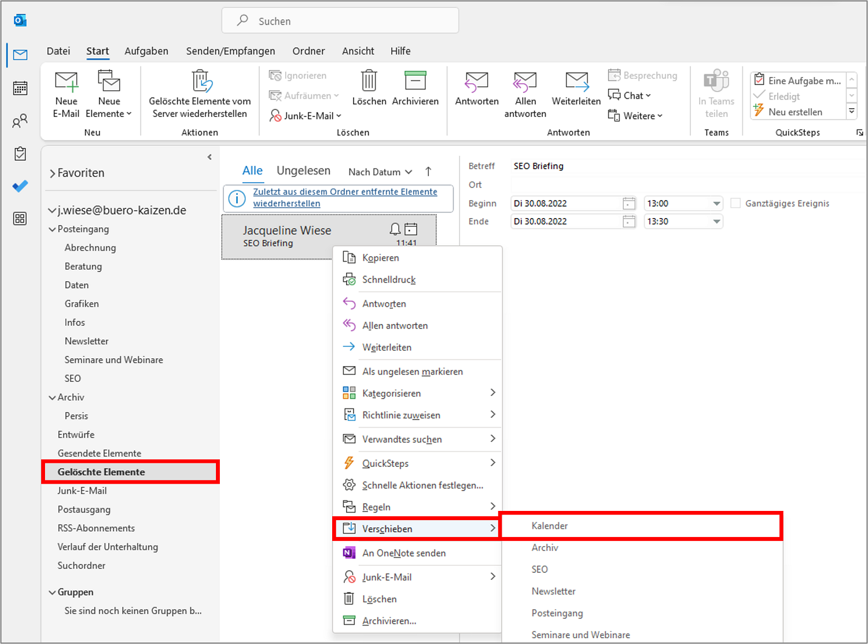This screenshot has width=868, height=644.
Task: Click the Besprechung ribbon button
Action: point(642,75)
